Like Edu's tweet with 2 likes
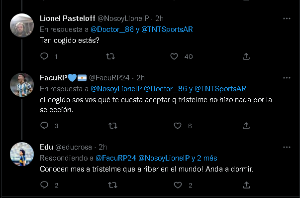The width and height of the screenshot is (300, 198). (x=178, y=185)
